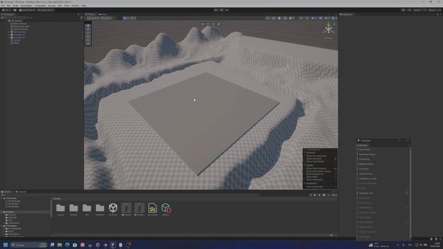Open the Undo History icon in the top toolbar

coord(403,10)
